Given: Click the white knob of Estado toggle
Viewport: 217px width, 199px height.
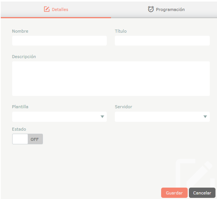Looking at the screenshot, I should pyautogui.click(x=20, y=139).
